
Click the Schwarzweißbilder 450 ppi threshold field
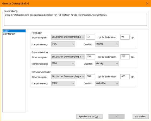click(x=125, y=77)
